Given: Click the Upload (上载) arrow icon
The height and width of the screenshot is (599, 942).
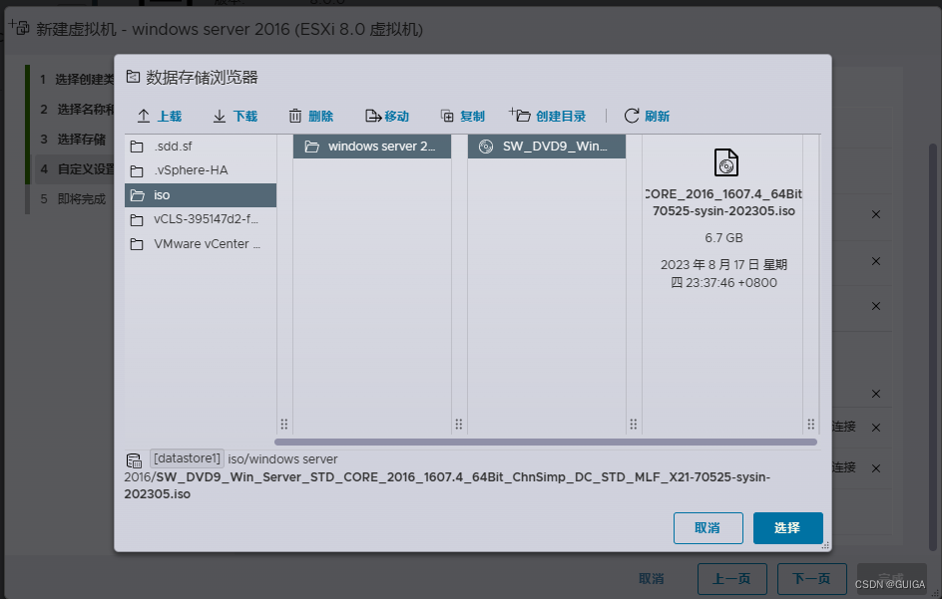Looking at the screenshot, I should [x=144, y=116].
